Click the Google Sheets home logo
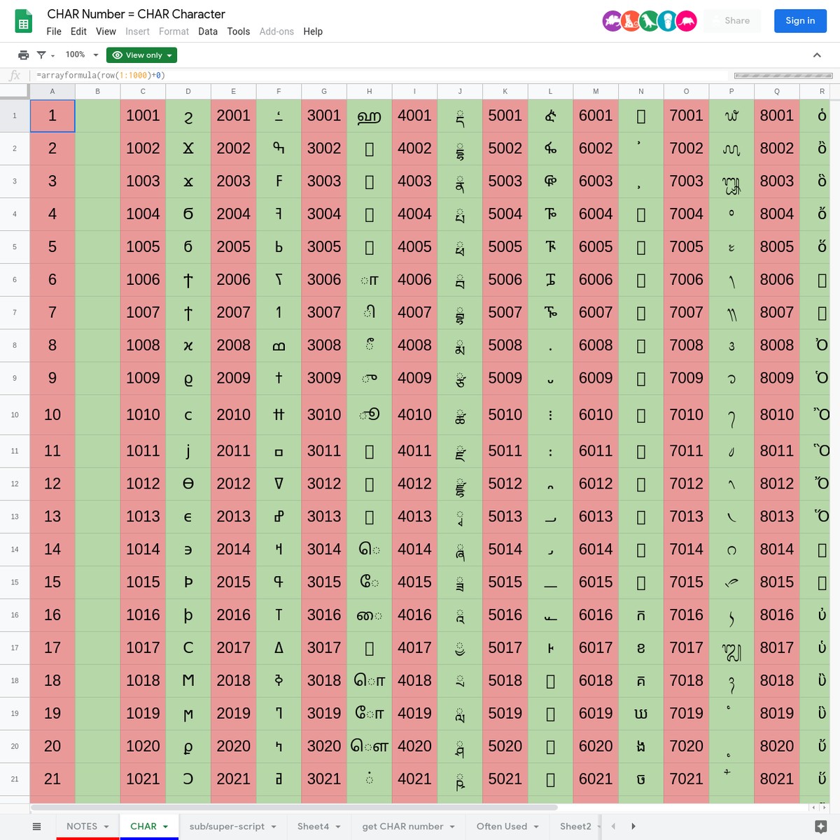This screenshot has height=840, width=840. (x=24, y=22)
